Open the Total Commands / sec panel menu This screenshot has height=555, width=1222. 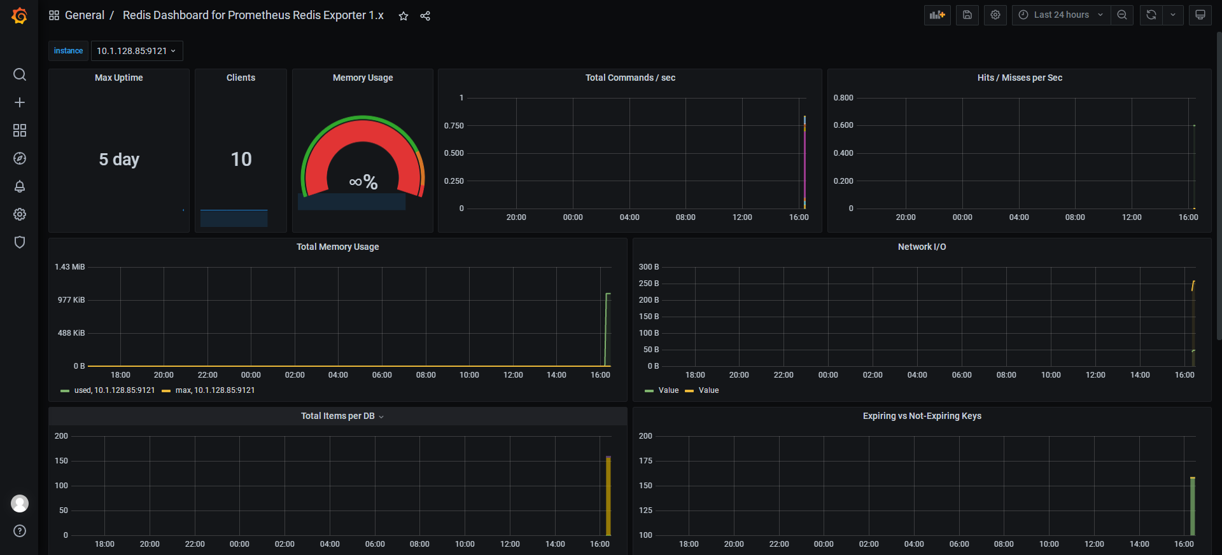[x=630, y=78]
